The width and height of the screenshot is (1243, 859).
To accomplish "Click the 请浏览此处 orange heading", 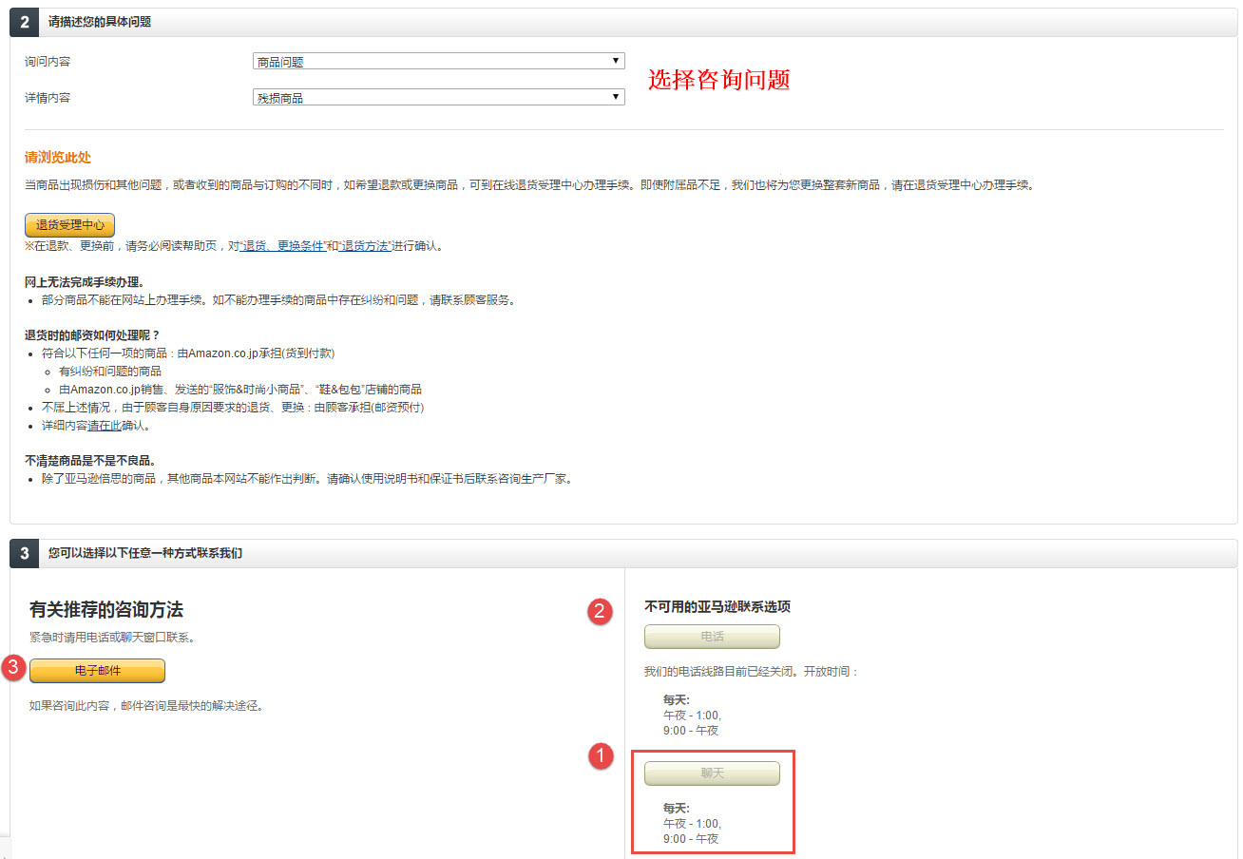I will pos(58,157).
